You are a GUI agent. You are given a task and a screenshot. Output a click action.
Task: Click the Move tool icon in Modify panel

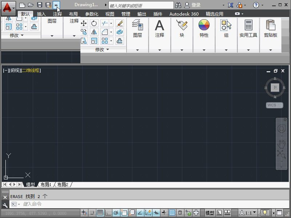point(84,23)
